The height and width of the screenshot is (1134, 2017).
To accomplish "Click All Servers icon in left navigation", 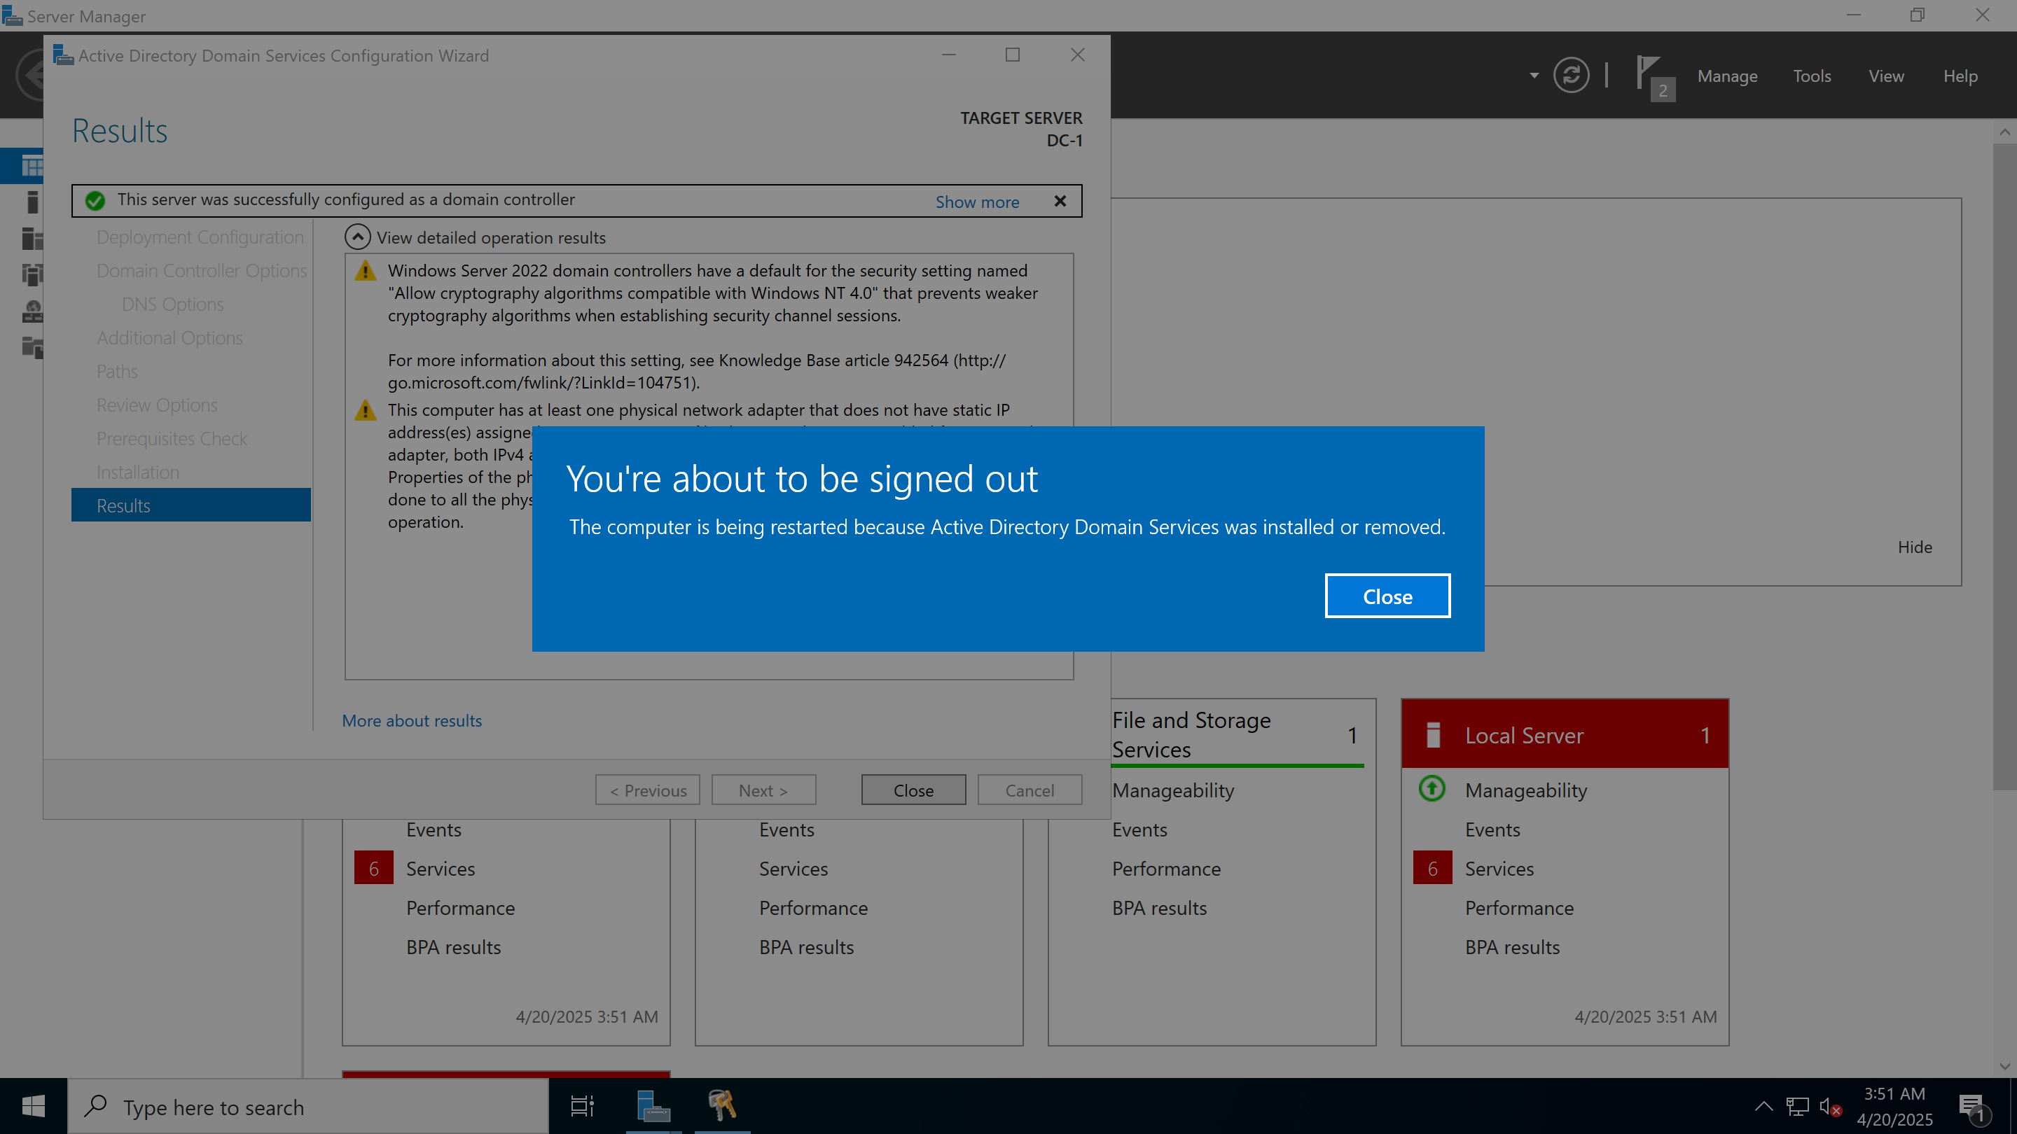I will (x=32, y=238).
